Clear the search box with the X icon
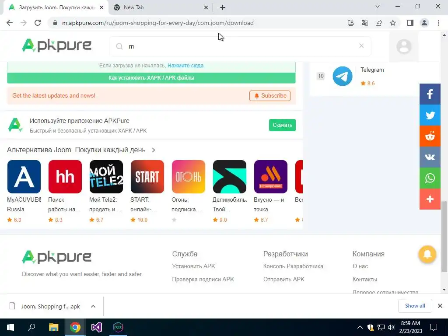The width and height of the screenshot is (448, 336). 361,45
